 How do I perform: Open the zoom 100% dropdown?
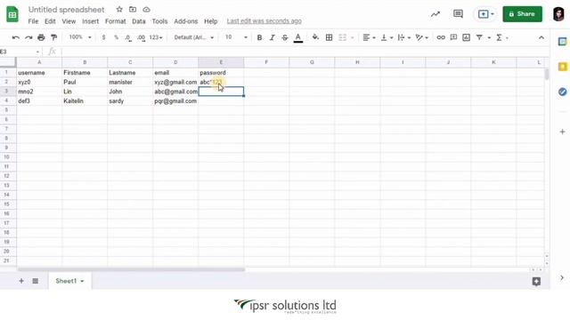tap(80, 37)
